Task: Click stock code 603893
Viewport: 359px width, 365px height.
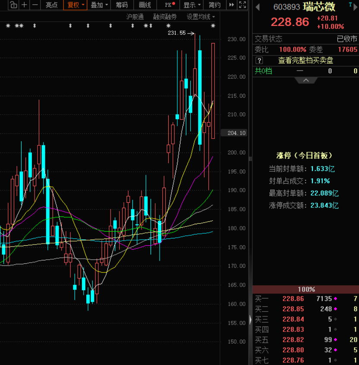Action: (x=287, y=7)
